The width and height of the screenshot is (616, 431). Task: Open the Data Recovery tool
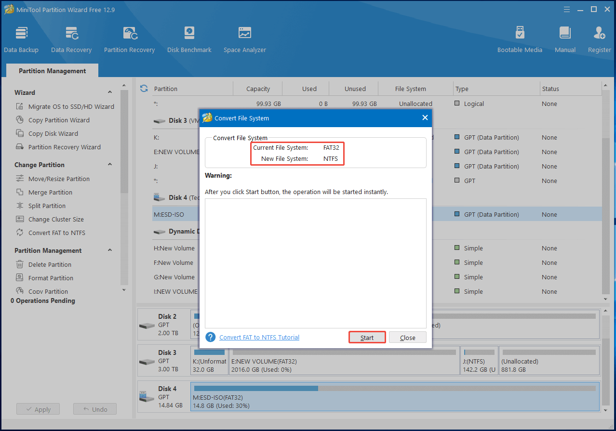(71, 39)
